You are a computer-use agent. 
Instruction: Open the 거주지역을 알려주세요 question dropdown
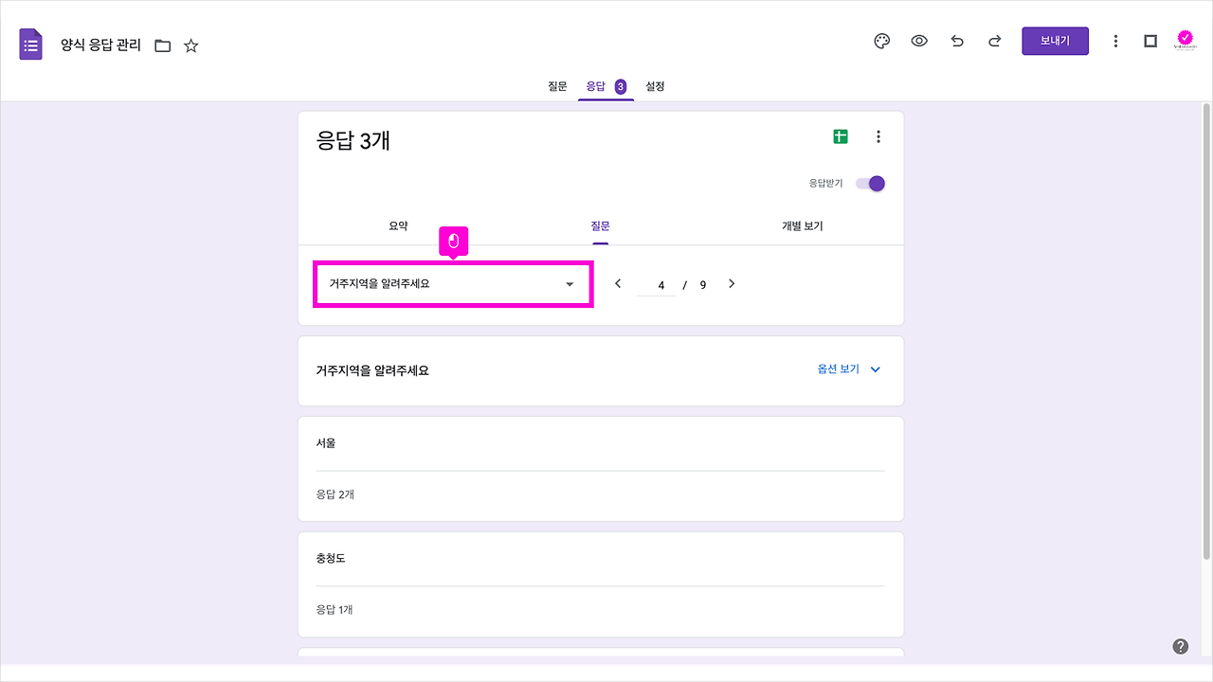point(453,284)
